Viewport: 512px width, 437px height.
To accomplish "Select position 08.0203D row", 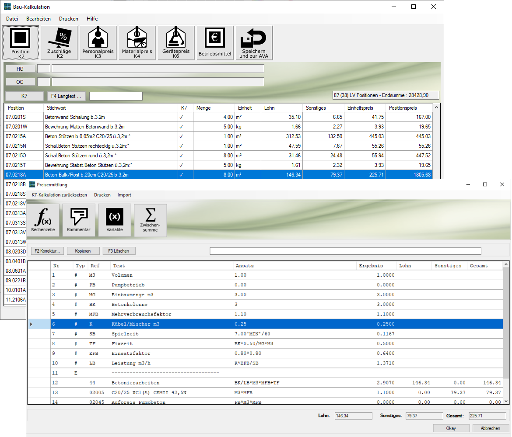I will coord(15,252).
